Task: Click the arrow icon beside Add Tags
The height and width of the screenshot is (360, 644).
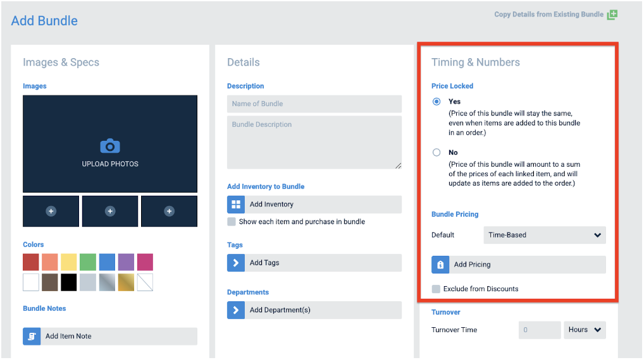Action: pyautogui.click(x=236, y=263)
